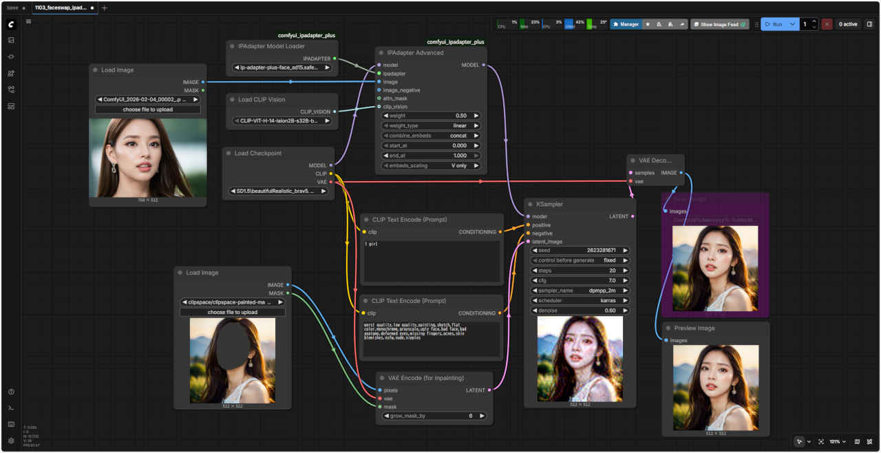Image resolution: width=881 pixels, height=453 pixels.
Task: Click the positive prompt text box with 1 girl
Action: pos(432,260)
